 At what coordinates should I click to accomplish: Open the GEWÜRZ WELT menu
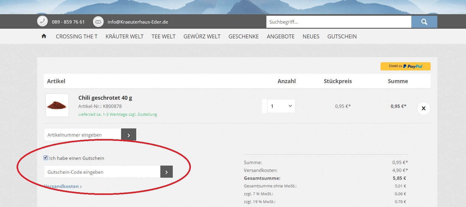pyautogui.click(x=202, y=36)
